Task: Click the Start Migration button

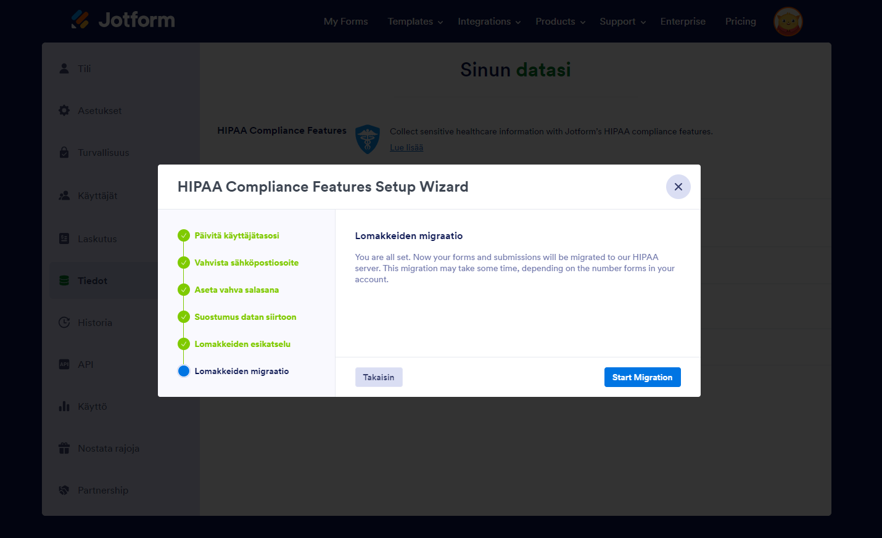Action: pyautogui.click(x=643, y=377)
